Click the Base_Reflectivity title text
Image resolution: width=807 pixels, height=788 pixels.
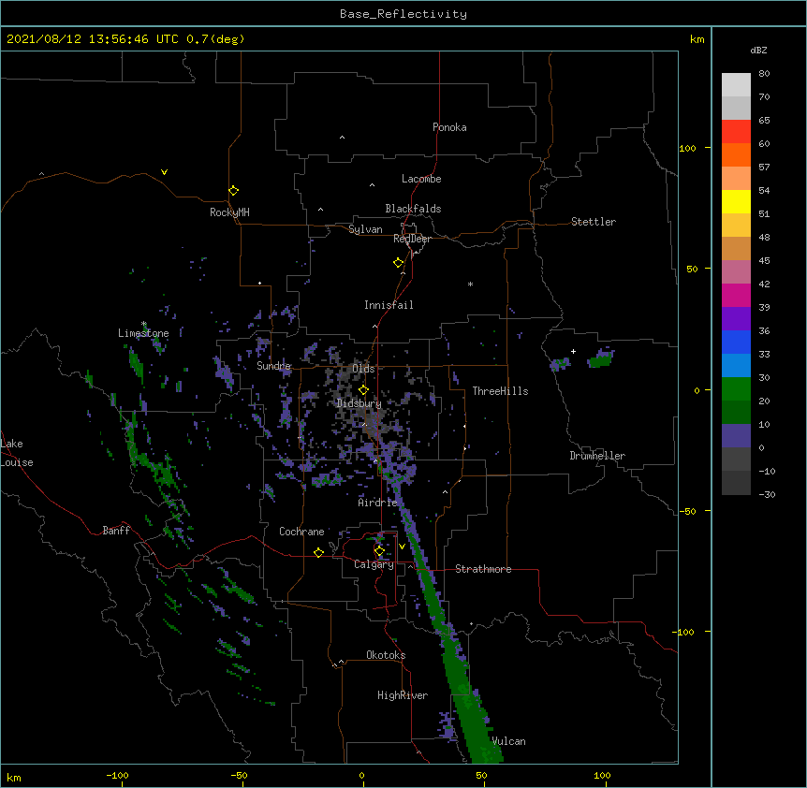point(403,14)
